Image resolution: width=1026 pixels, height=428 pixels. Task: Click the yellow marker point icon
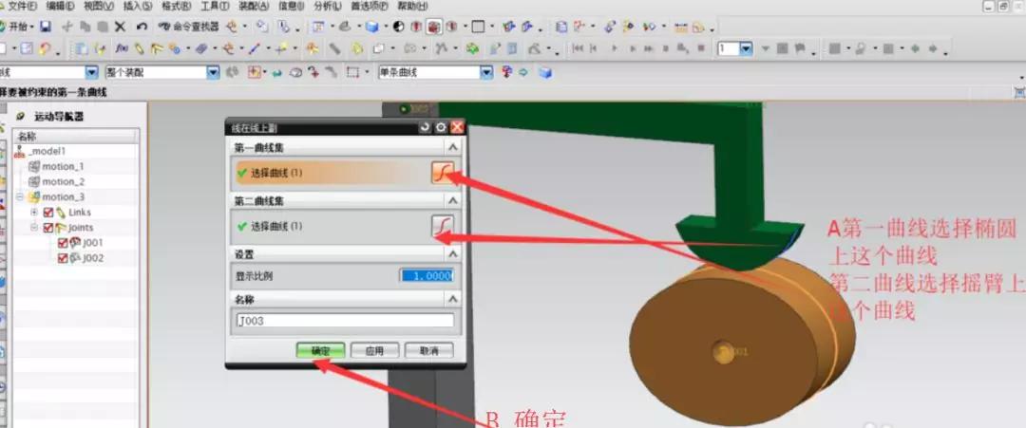coord(281,48)
